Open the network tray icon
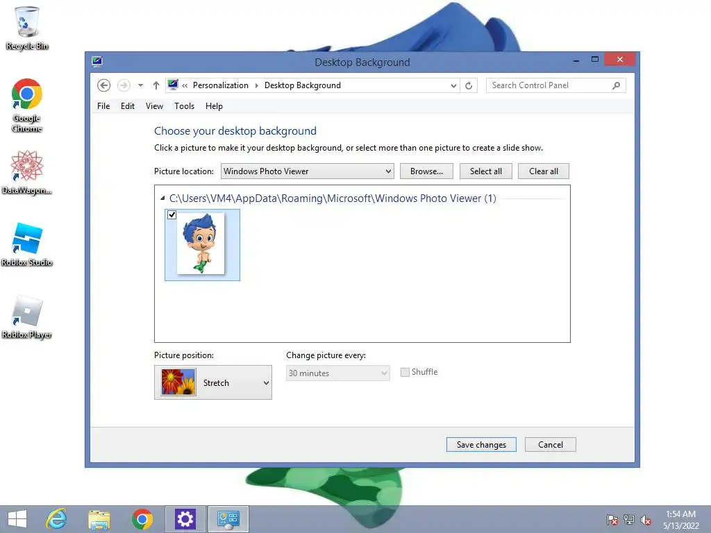The width and height of the screenshot is (711, 533). coord(629,520)
